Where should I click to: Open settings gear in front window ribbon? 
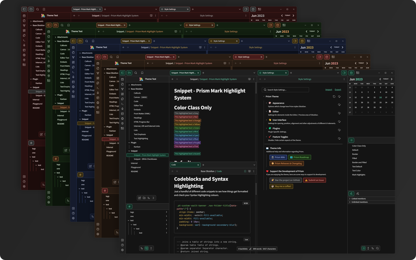click(122, 250)
